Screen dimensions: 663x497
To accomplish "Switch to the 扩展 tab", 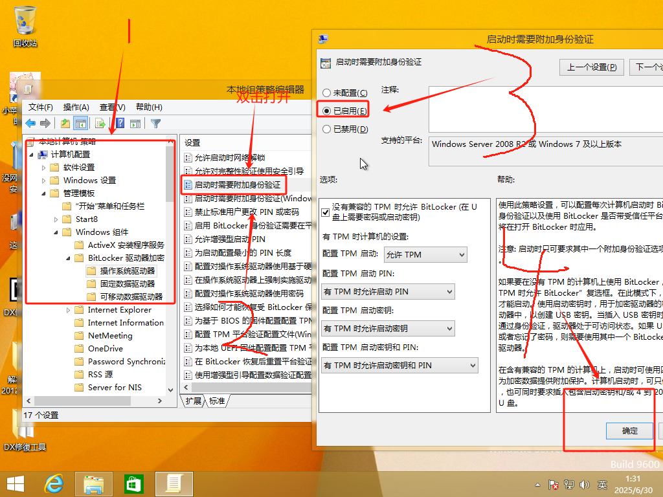I will (193, 401).
